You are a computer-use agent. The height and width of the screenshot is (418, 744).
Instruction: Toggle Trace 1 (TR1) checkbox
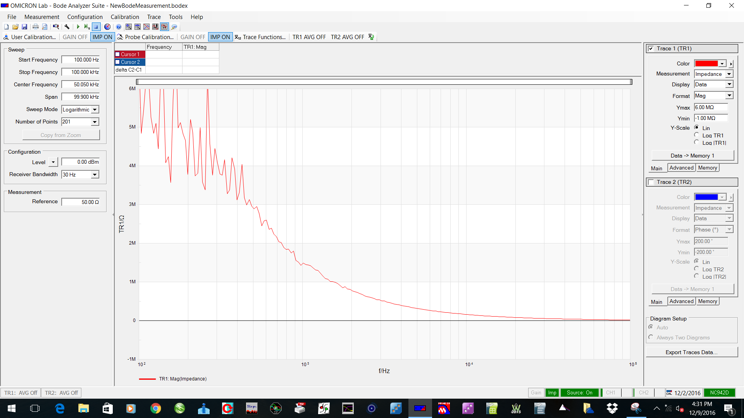(x=651, y=48)
